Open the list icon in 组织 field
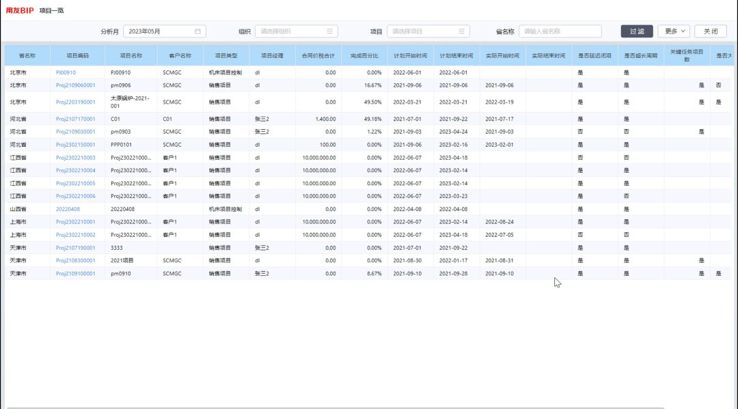This screenshot has height=409, width=738. (x=329, y=31)
